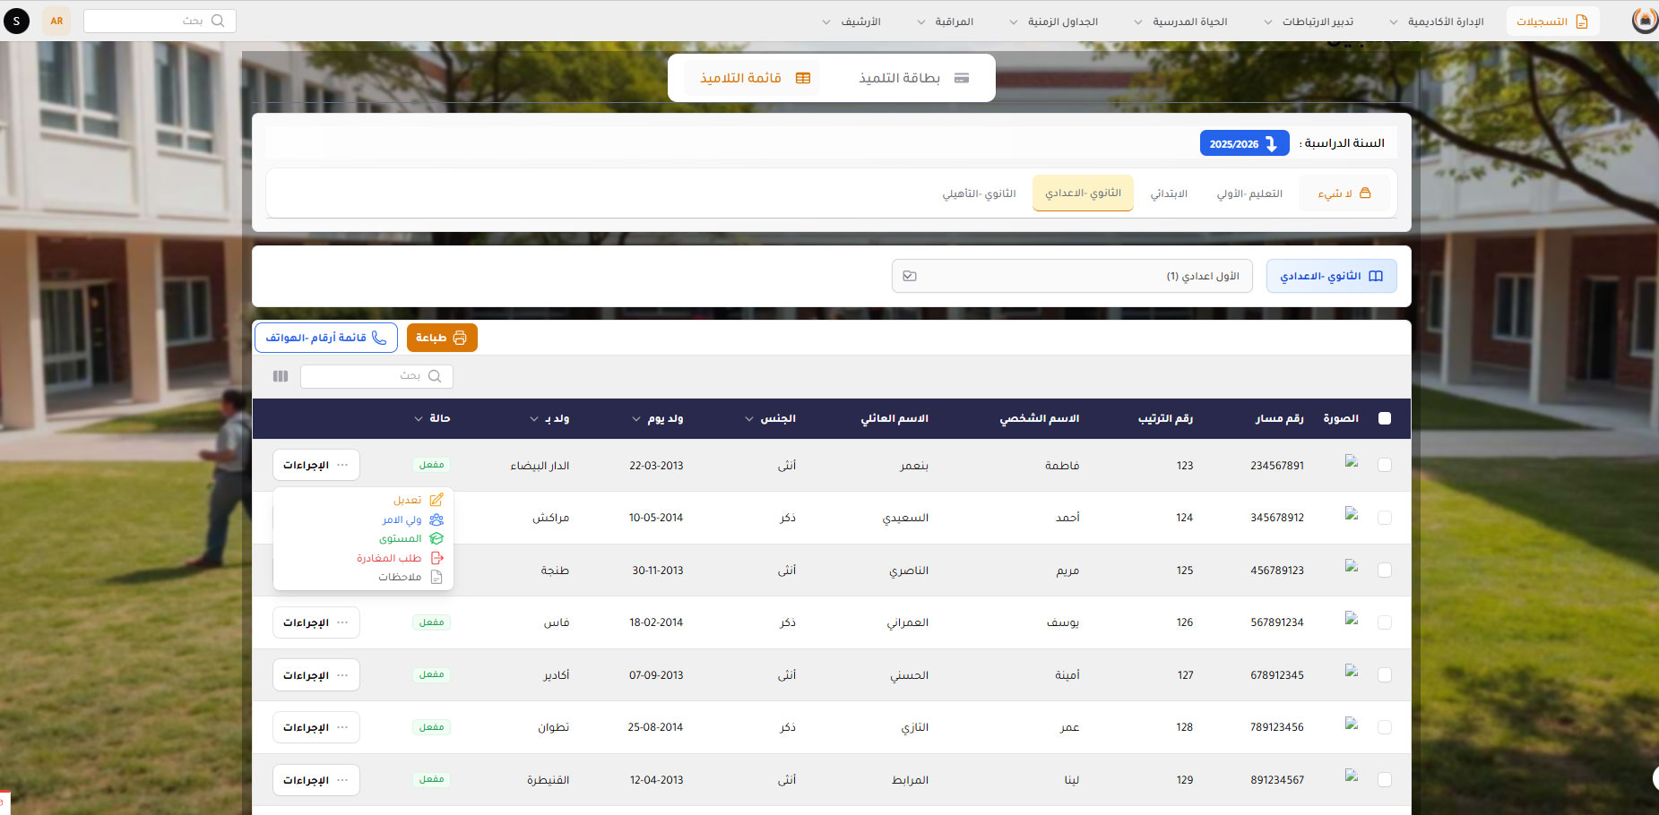Click the notes document icon in actions menu
The image size is (1659, 815).
[x=436, y=577]
